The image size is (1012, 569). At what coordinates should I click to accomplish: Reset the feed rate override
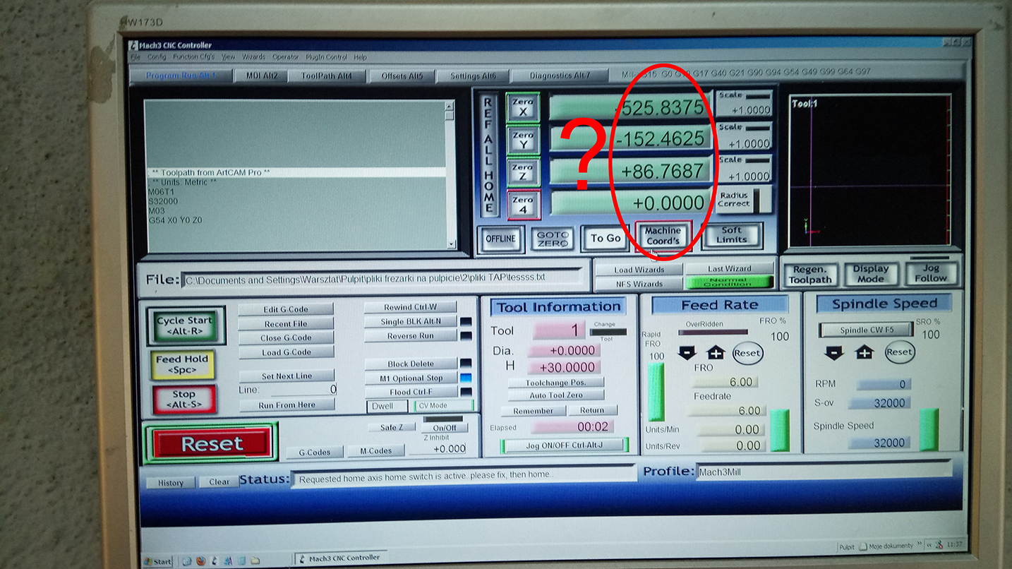[x=747, y=352]
